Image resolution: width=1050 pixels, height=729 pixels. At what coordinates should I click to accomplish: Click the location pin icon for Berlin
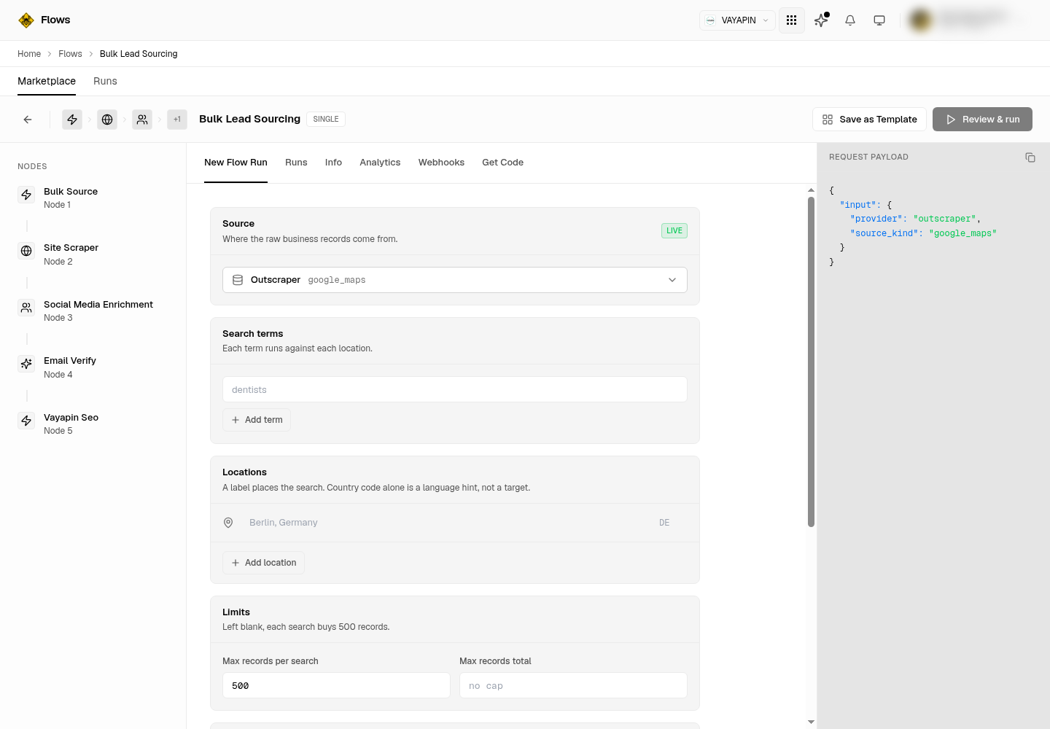click(x=228, y=523)
